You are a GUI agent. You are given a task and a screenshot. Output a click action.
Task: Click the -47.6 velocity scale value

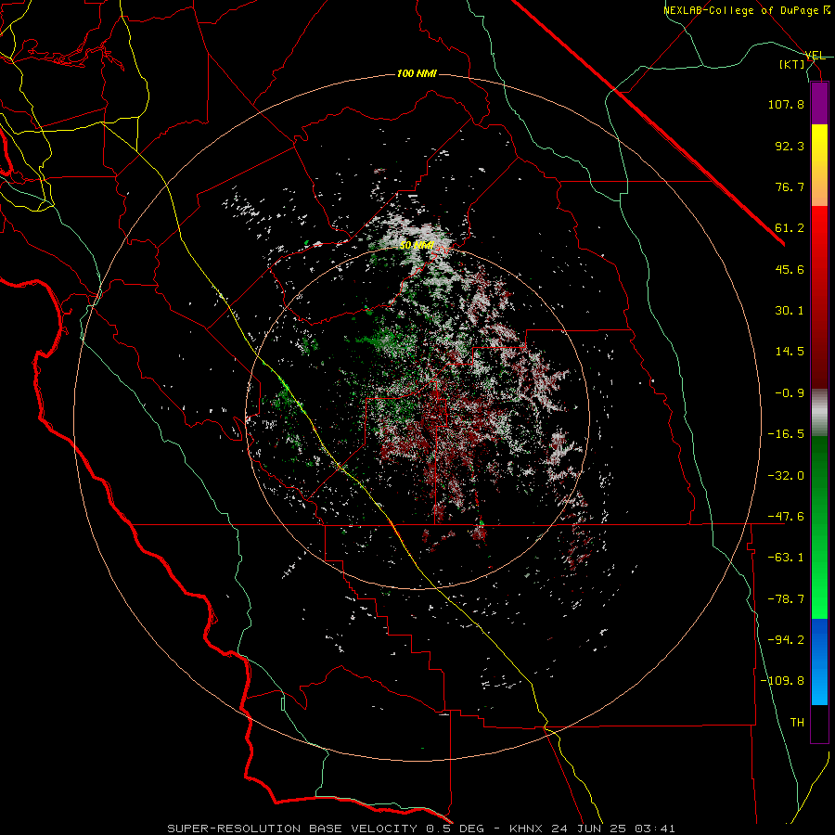tap(786, 517)
